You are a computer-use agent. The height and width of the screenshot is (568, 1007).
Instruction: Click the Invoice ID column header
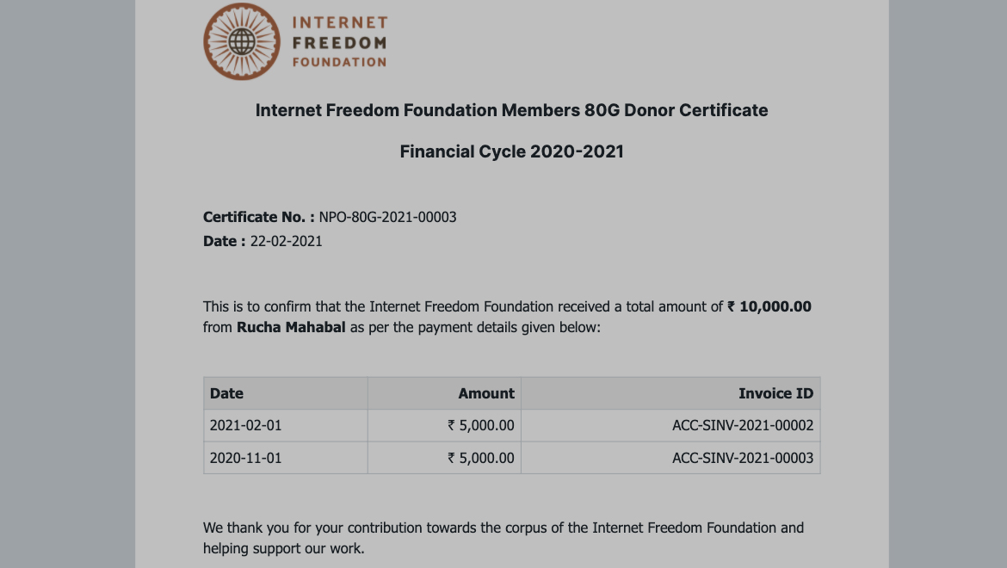(775, 393)
